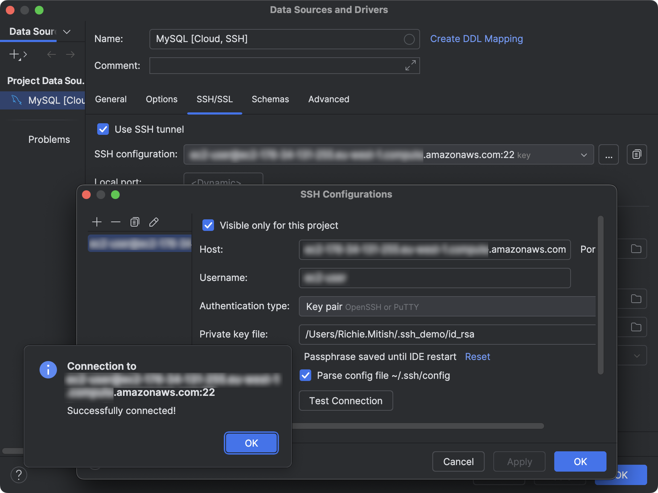Copy SSH settings via icon beside configuration field

pos(637,154)
